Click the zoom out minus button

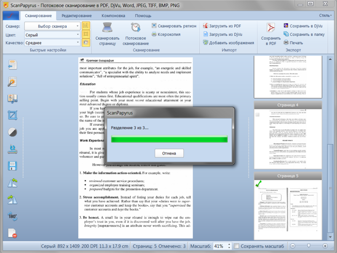pos(293,246)
